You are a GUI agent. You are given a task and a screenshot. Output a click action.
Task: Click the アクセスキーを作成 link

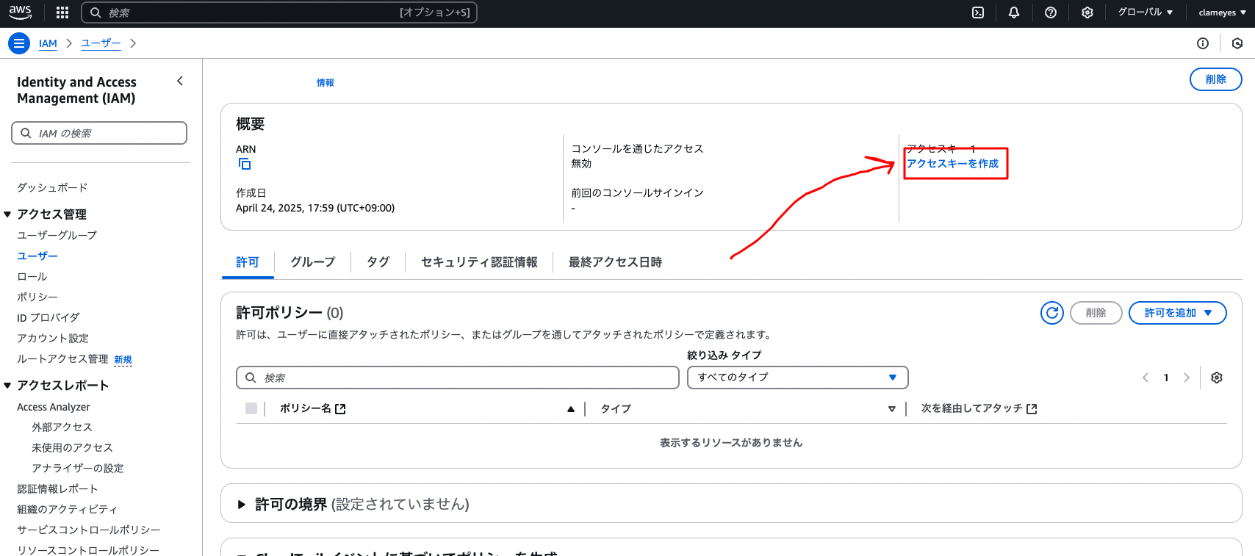tap(952, 164)
